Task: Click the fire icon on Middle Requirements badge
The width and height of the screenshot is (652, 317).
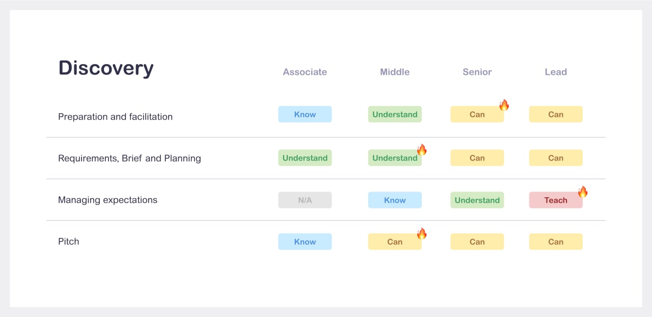Action: click(x=422, y=150)
